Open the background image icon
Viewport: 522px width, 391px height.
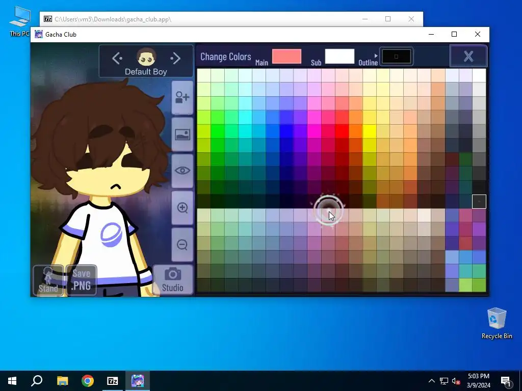point(182,134)
